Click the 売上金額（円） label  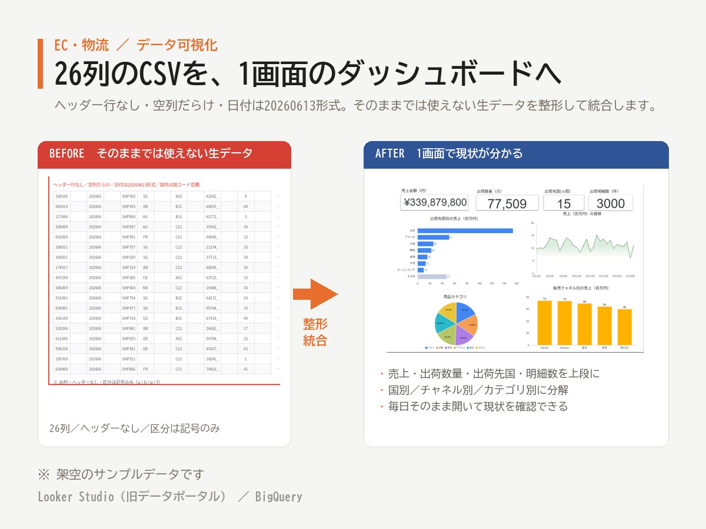414,191
